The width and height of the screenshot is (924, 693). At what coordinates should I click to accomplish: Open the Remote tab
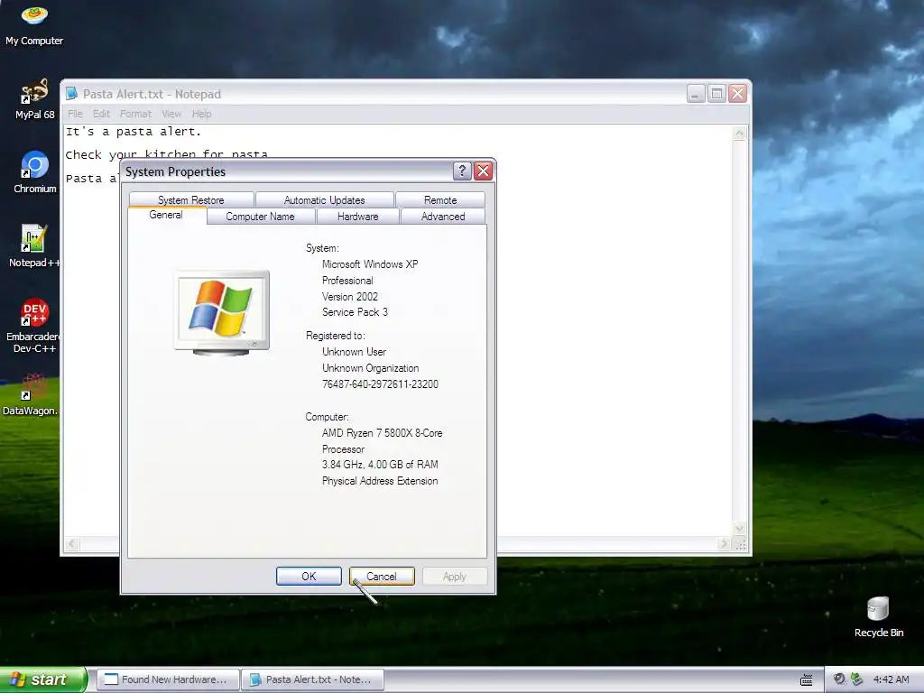(440, 199)
